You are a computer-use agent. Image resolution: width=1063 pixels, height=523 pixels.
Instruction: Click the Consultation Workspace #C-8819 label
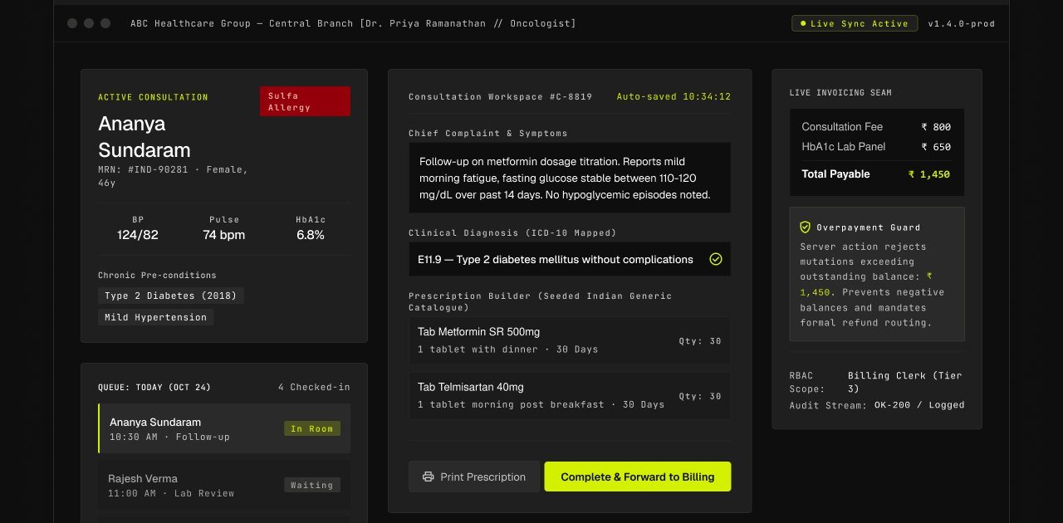(x=500, y=96)
